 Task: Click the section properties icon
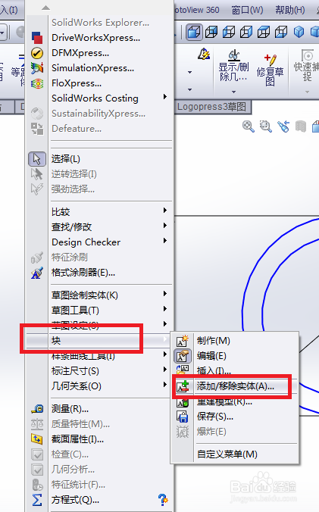tap(37, 439)
